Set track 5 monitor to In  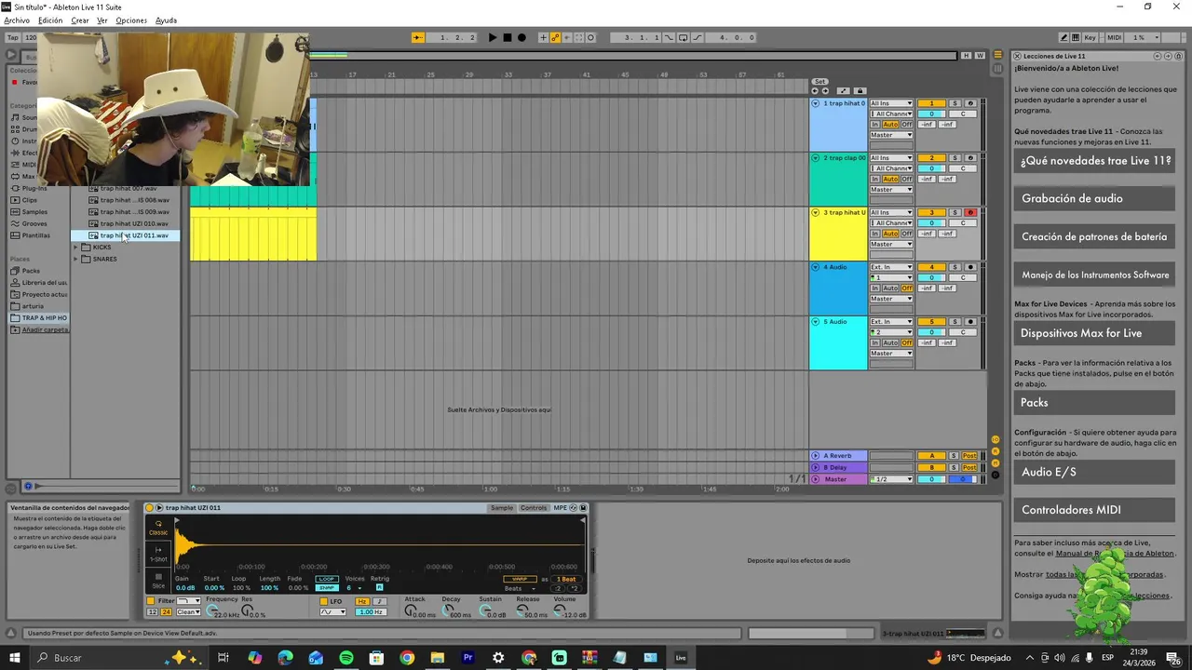(875, 342)
